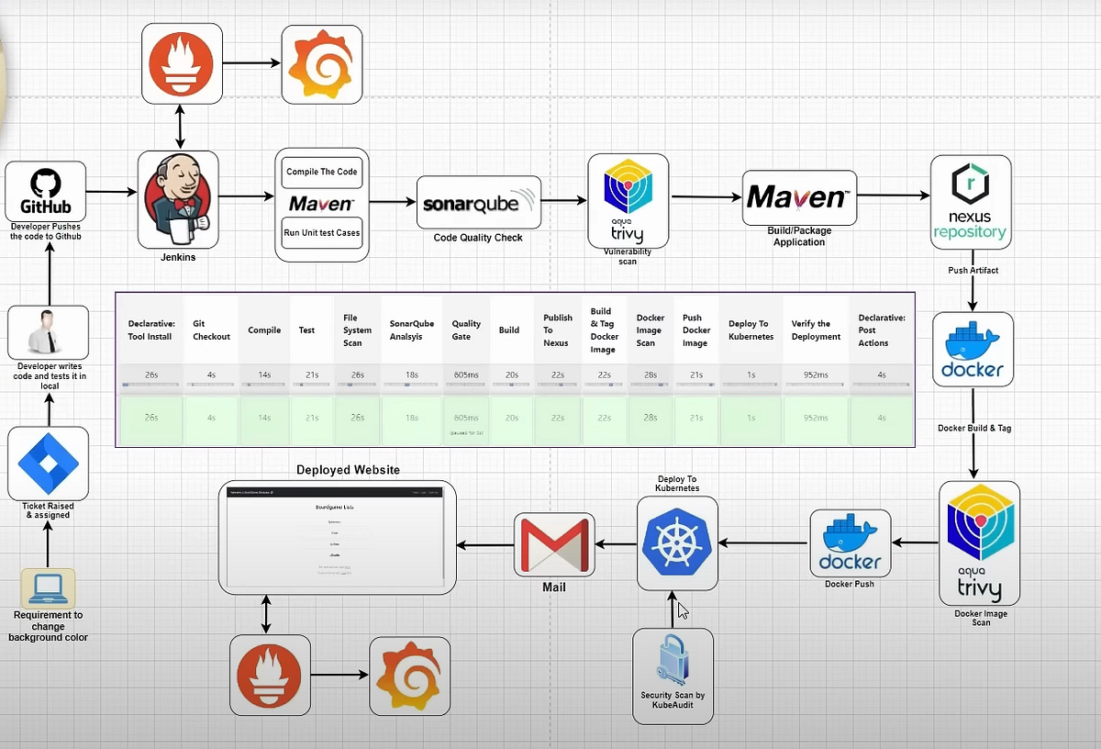
Task: Select the bottom Grafana icon
Action: pyautogui.click(x=409, y=676)
